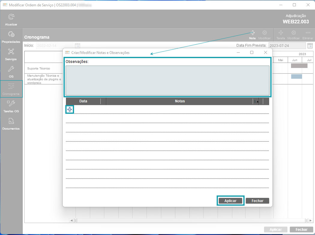
Task: Click the Nota plus icon in toolbar
Action: click(252, 33)
